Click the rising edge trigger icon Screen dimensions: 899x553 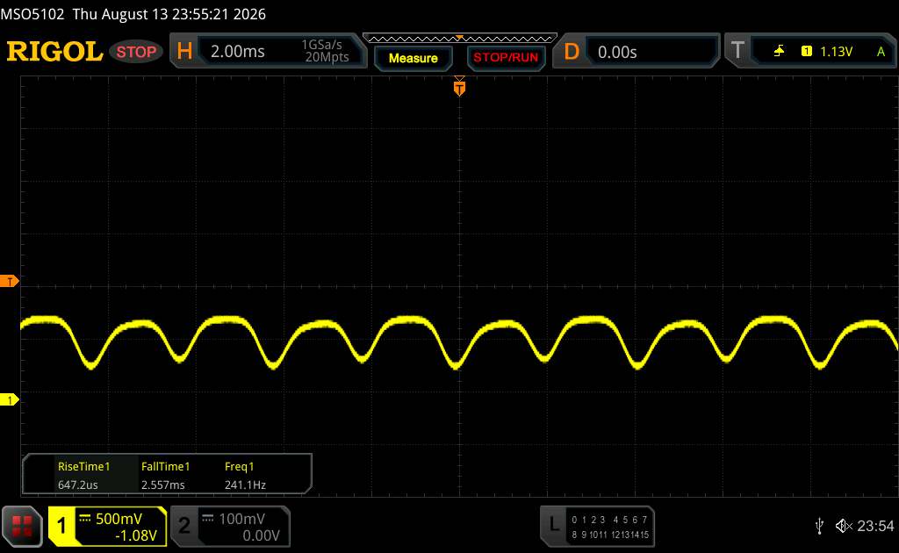(x=779, y=52)
